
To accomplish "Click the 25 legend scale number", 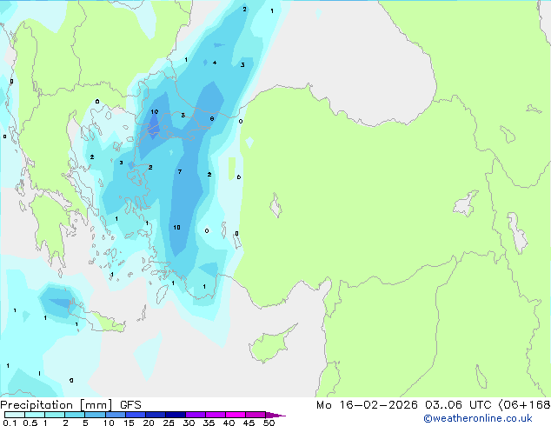I will (x=169, y=423).
